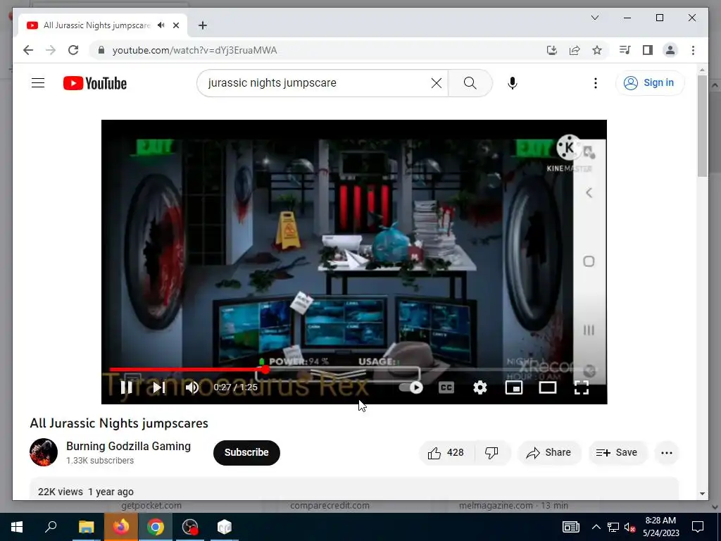The height and width of the screenshot is (541, 721).
Task: Show hidden system tray icons
Action: click(596, 527)
